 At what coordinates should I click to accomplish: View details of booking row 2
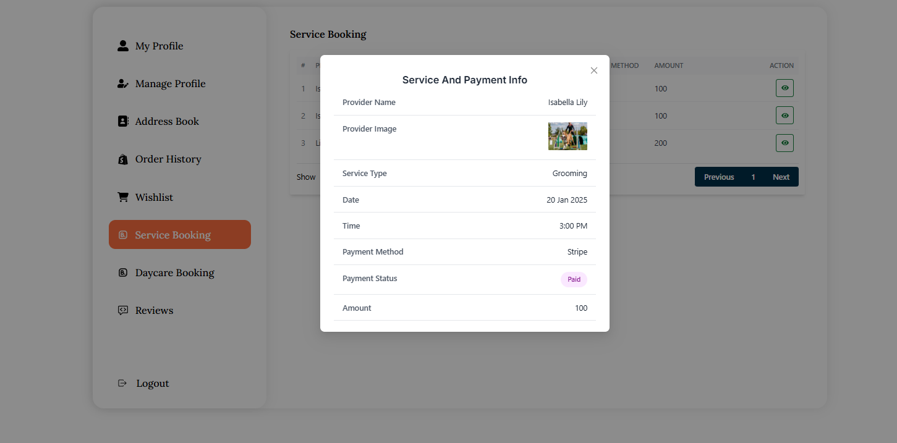784,116
